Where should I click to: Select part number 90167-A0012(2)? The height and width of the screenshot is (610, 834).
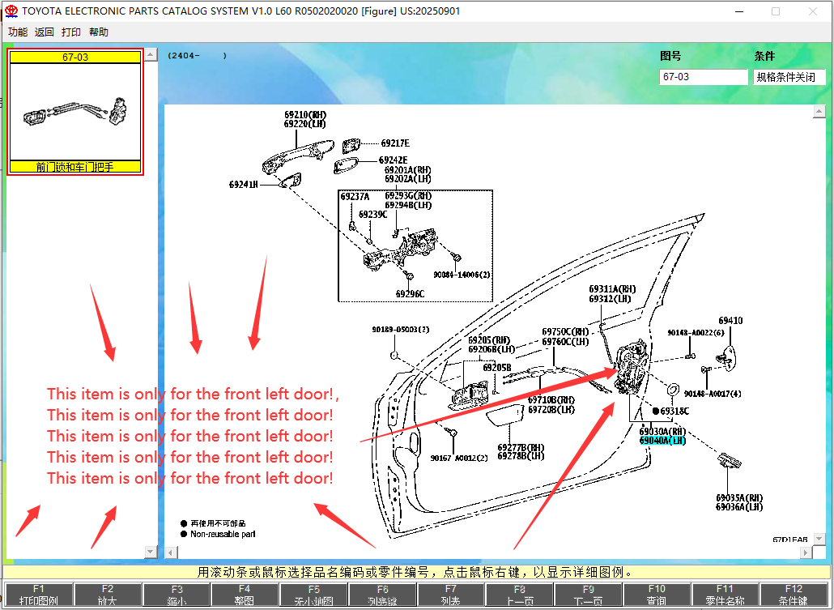pyautogui.click(x=459, y=458)
